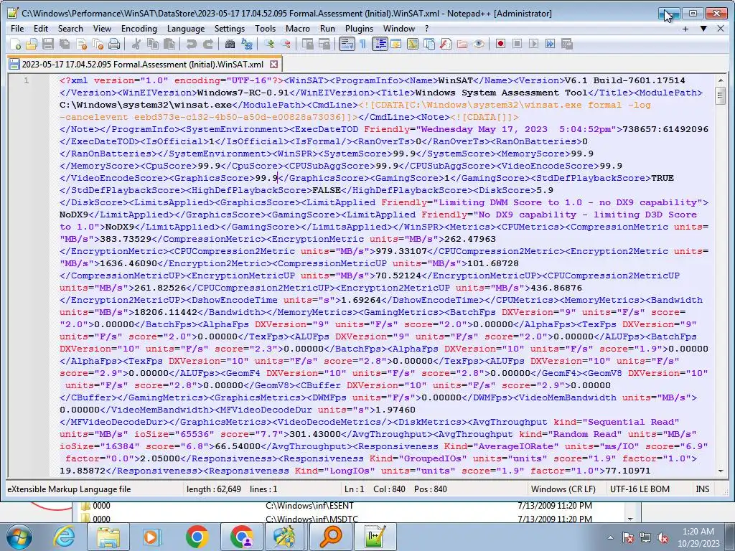Click the 'INS' status bar indicator
The image size is (735, 551).
click(x=702, y=489)
